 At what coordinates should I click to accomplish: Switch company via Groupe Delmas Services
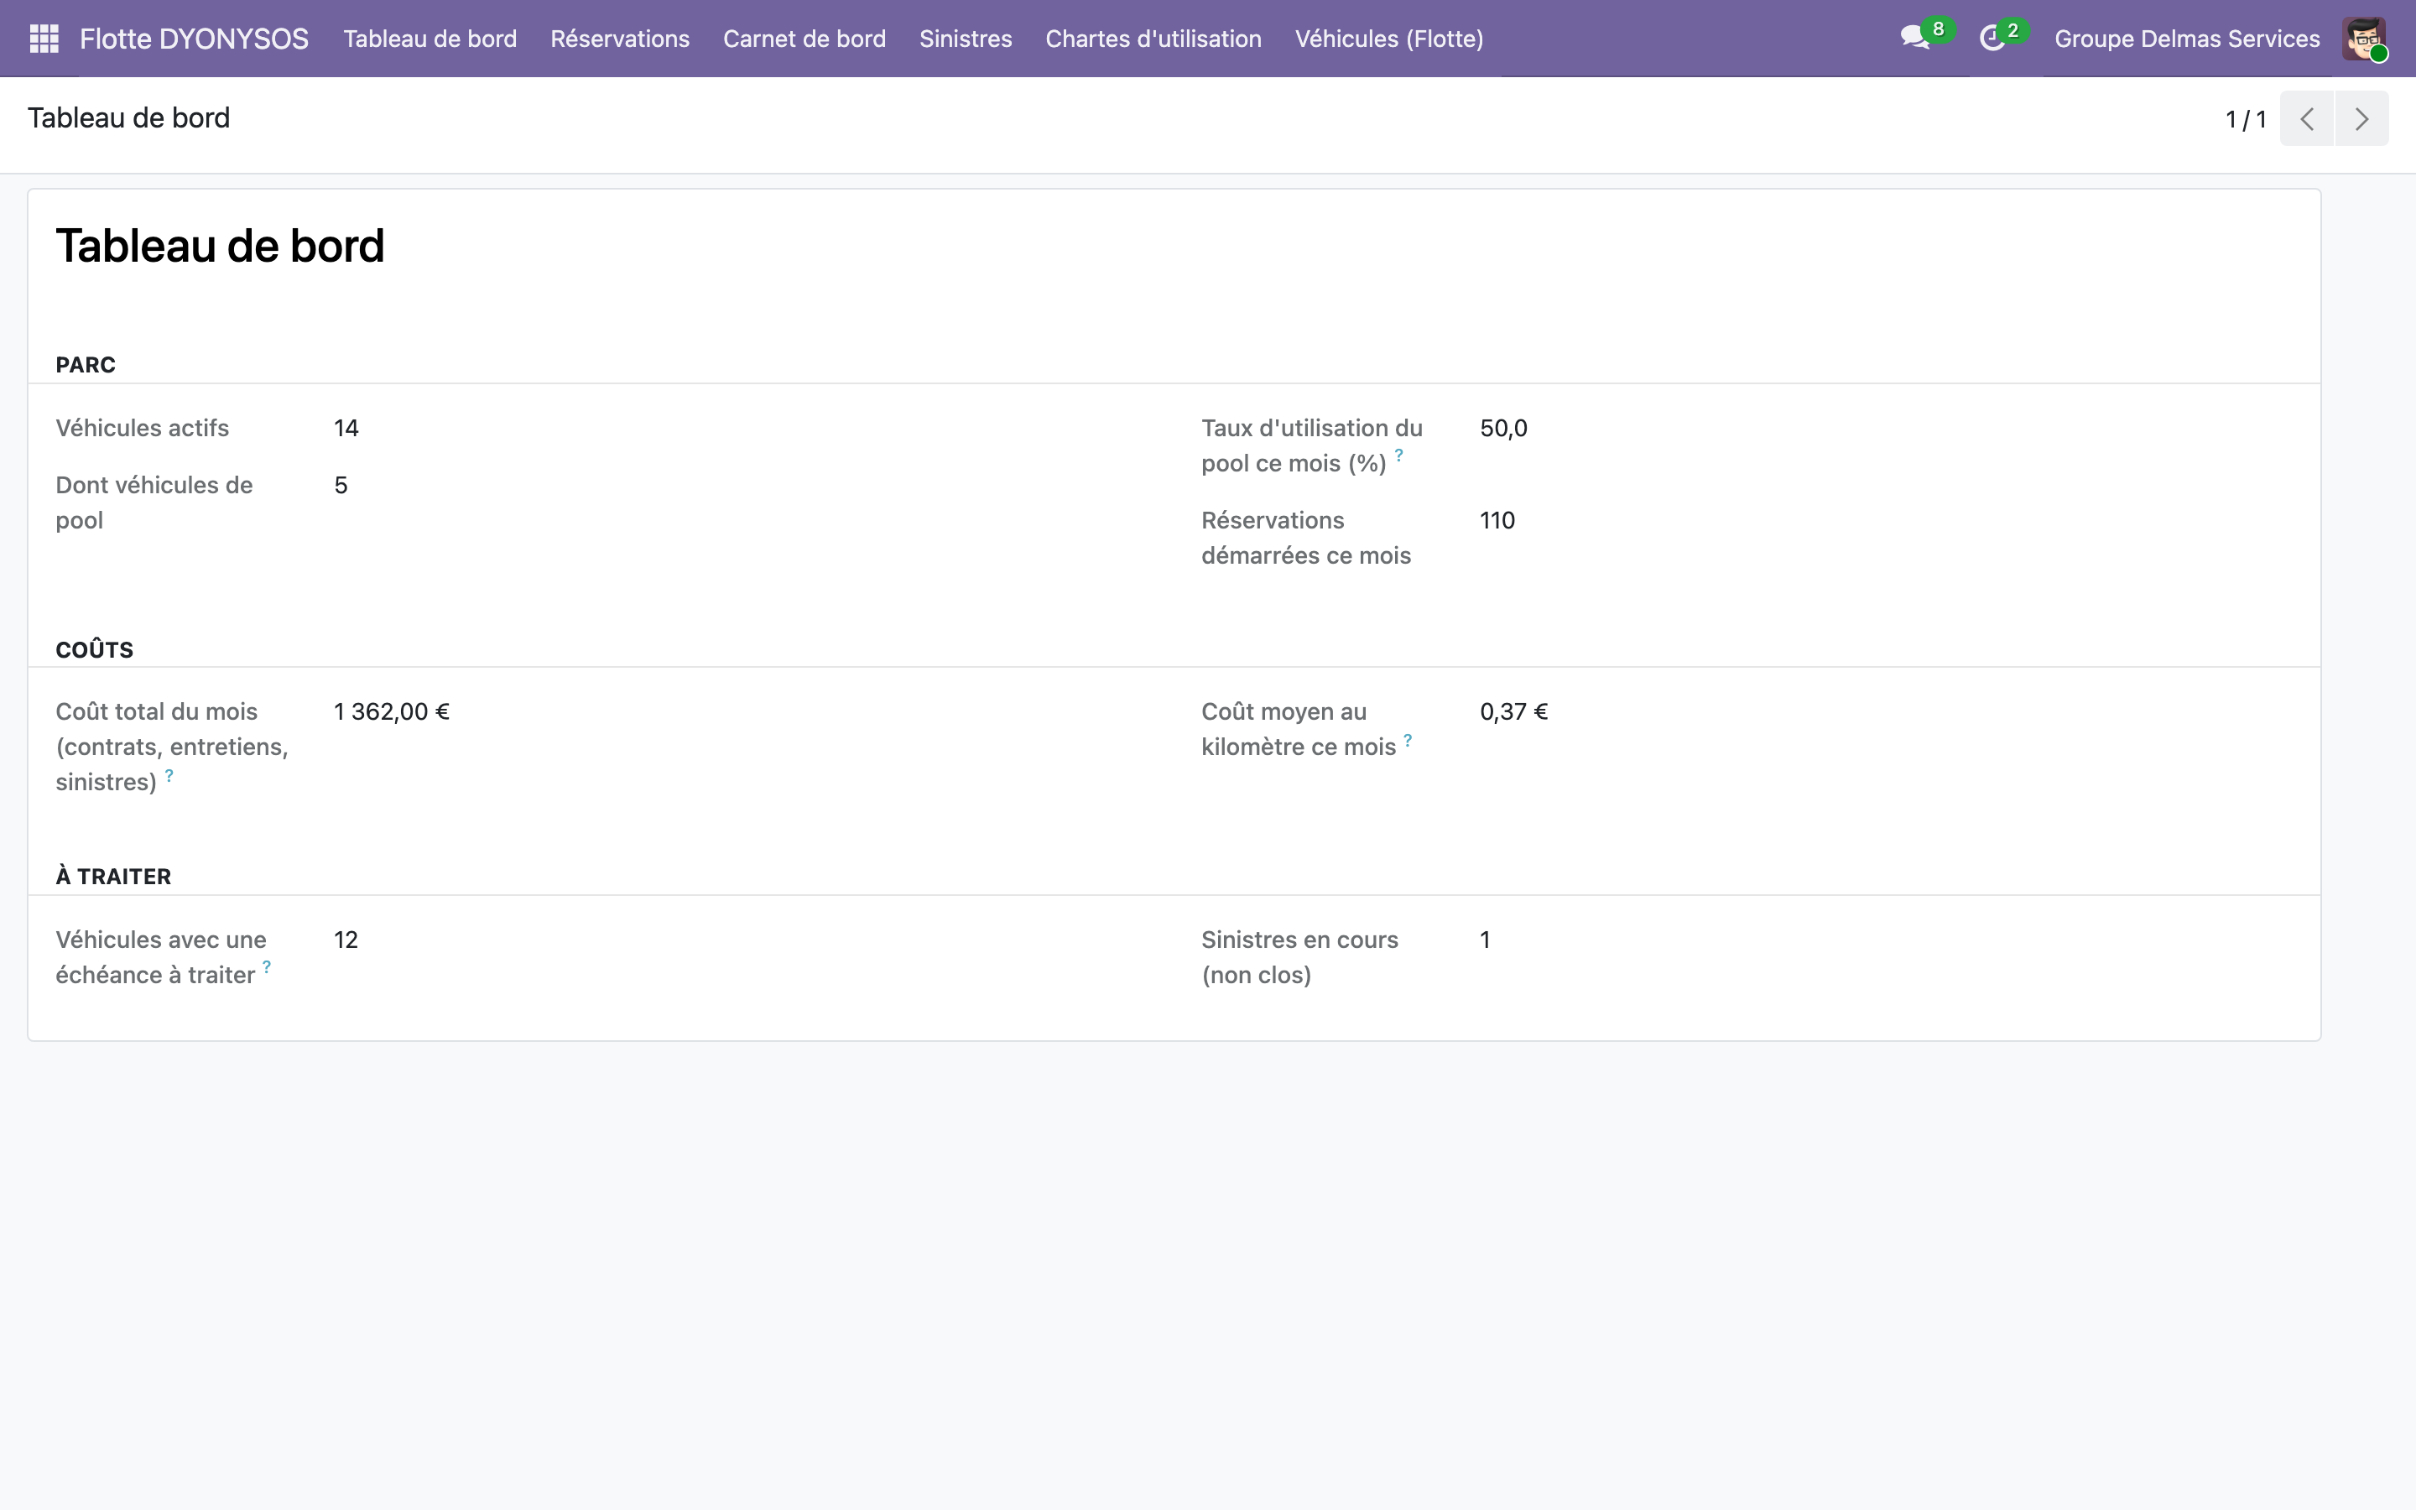pyautogui.click(x=2186, y=39)
